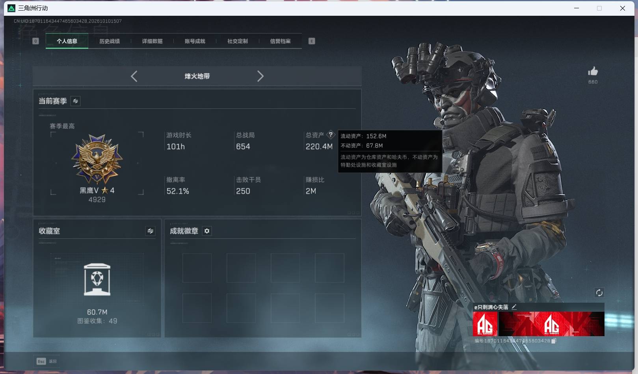Image resolution: width=638 pixels, height=374 pixels.
Task: Click the 黑鹰V rank label
Action: point(89,190)
